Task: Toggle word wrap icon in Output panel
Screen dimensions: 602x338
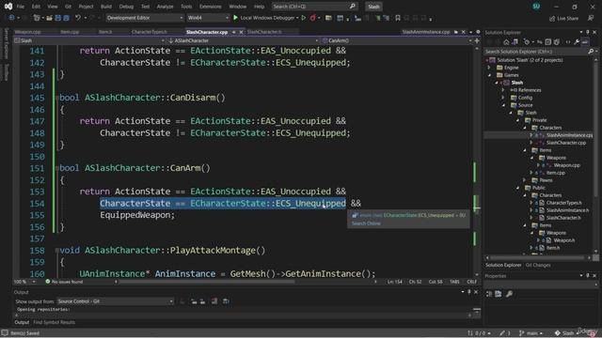Action: pos(226,301)
